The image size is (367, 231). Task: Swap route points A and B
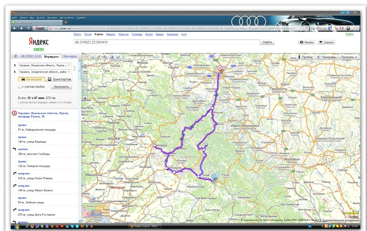(75, 68)
